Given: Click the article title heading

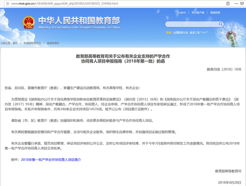Looking at the screenshot, I should pyautogui.click(x=123, y=58).
